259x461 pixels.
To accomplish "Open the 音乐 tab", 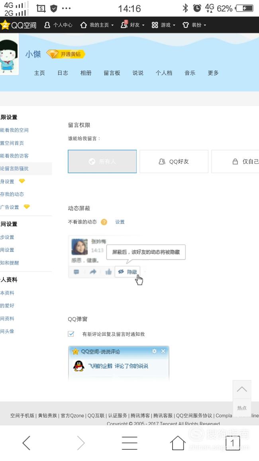I will (x=190, y=73).
